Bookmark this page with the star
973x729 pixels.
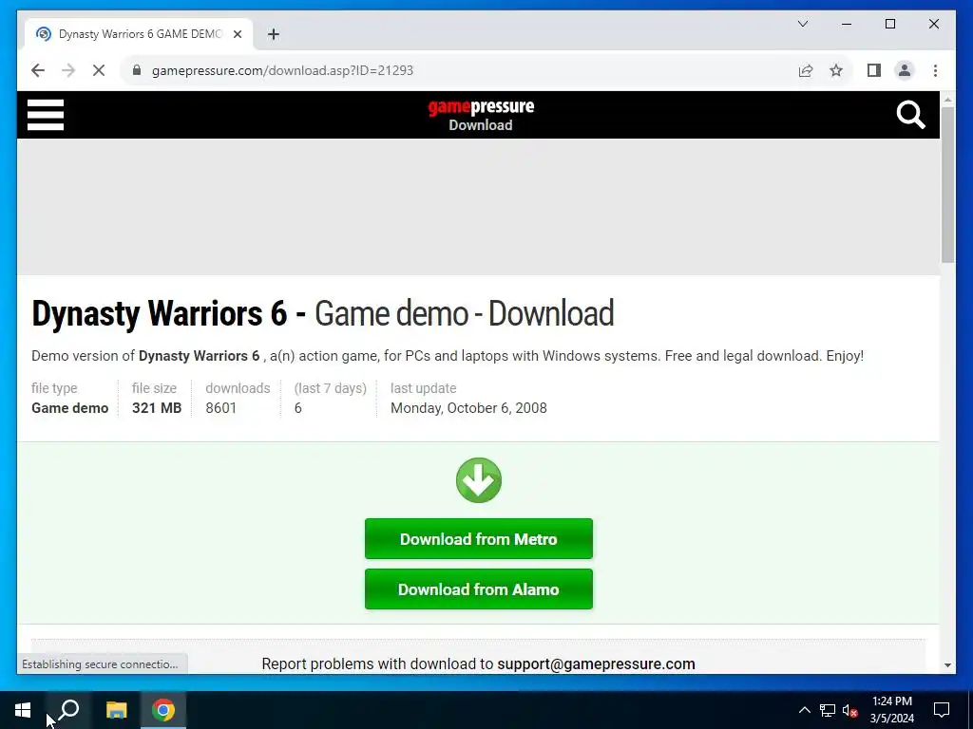836,70
